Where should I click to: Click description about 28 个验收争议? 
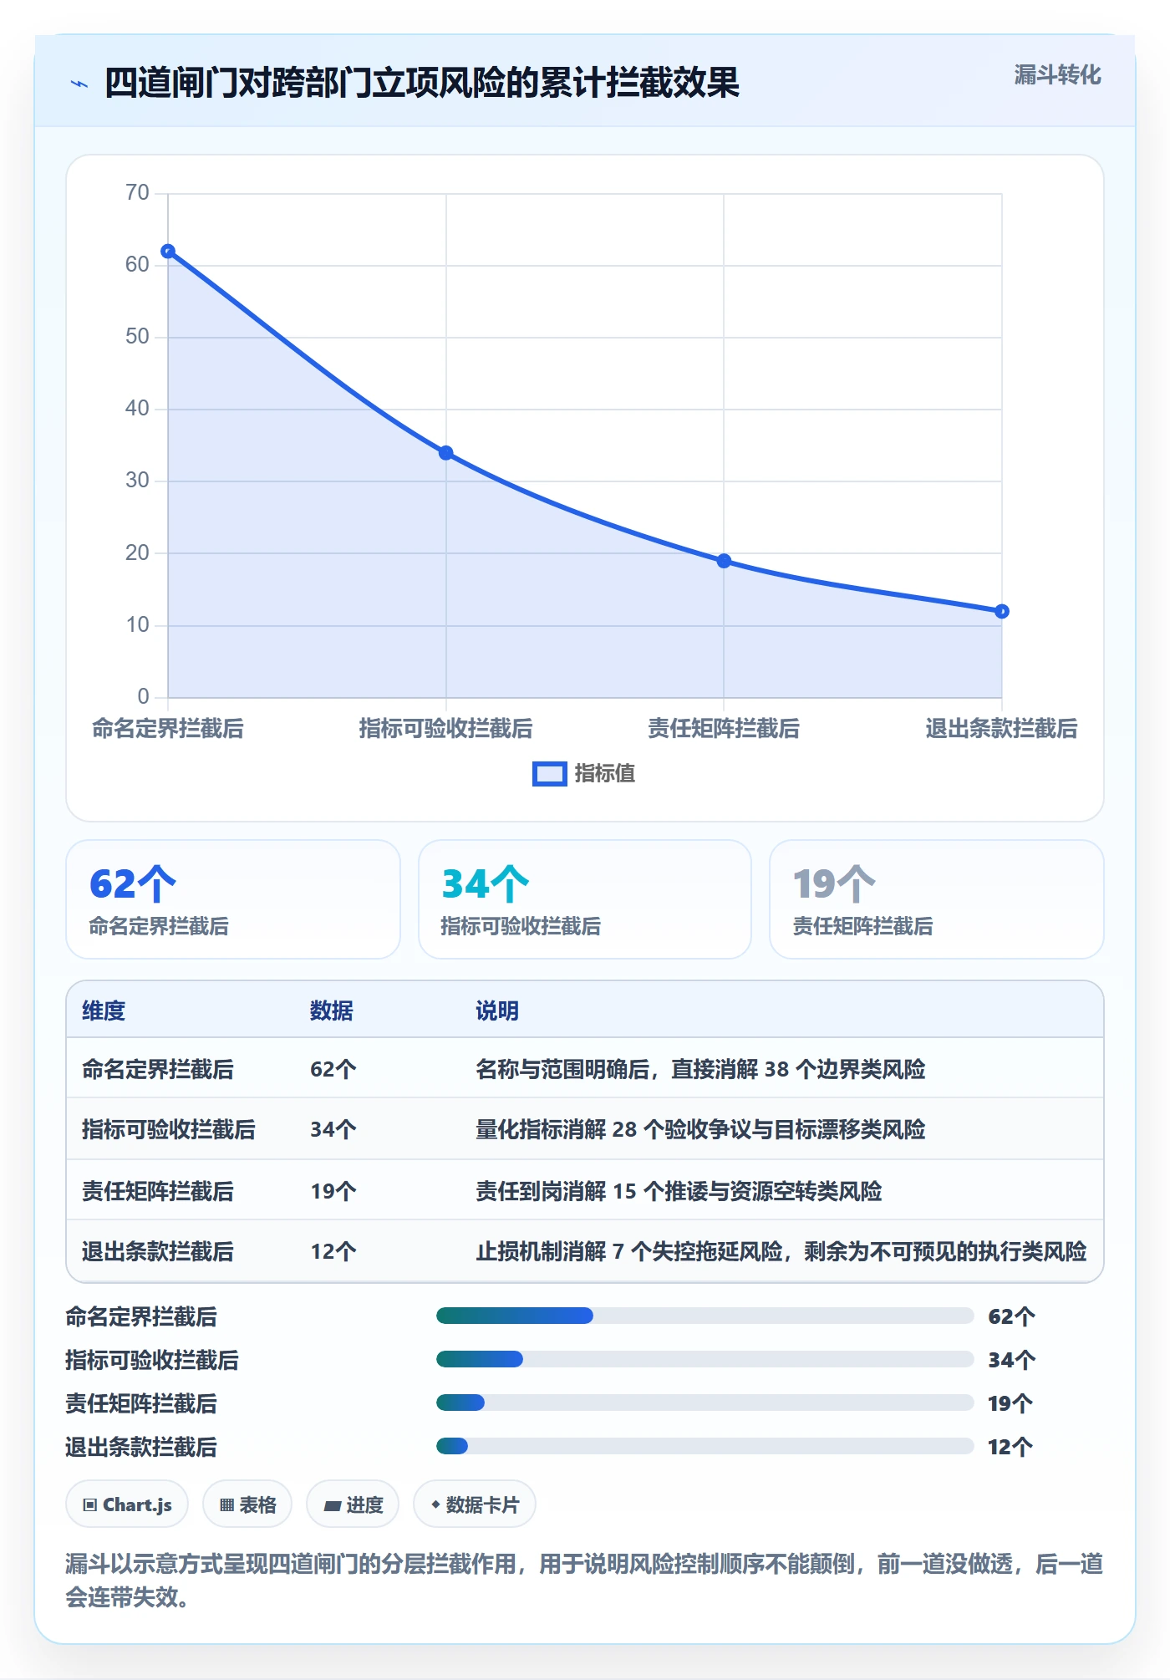coord(700,1129)
